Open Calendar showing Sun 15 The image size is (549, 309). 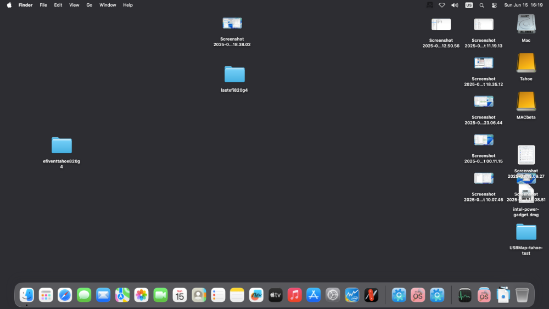180,295
